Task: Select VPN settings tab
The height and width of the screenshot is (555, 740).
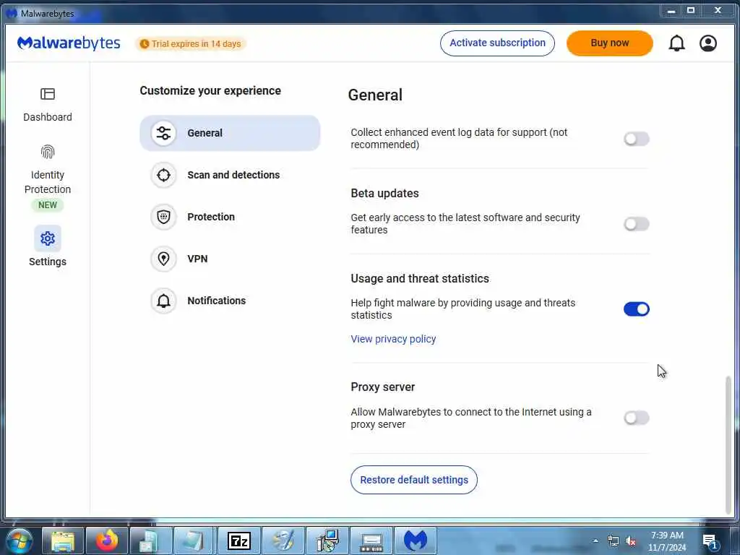Action: (x=230, y=259)
